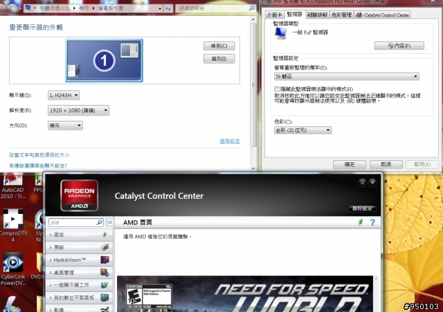Expand the 我的數位平面面板 sidebar section
Image resolution: width=443 pixels, height=312 pixels.
point(78,298)
